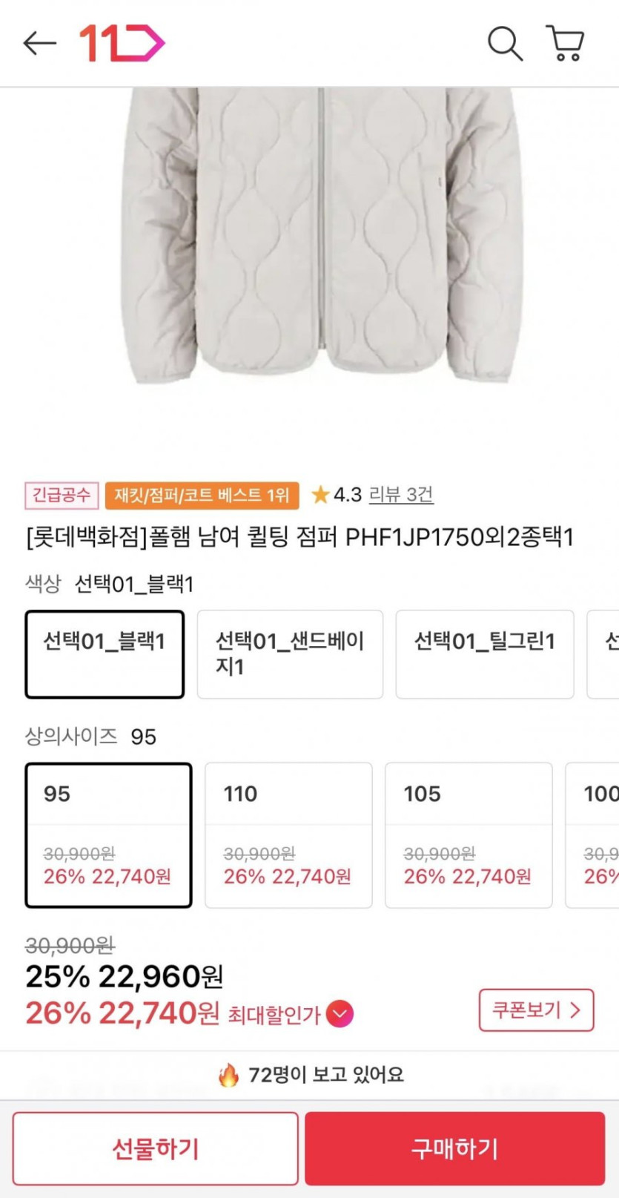The image size is (619, 1198).
Task: Select color option 선택01_틸그린1
Action: pyautogui.click(x=484, y=654)
